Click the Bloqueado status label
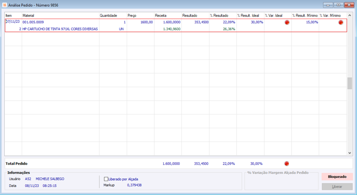 (x=337, y=177)
